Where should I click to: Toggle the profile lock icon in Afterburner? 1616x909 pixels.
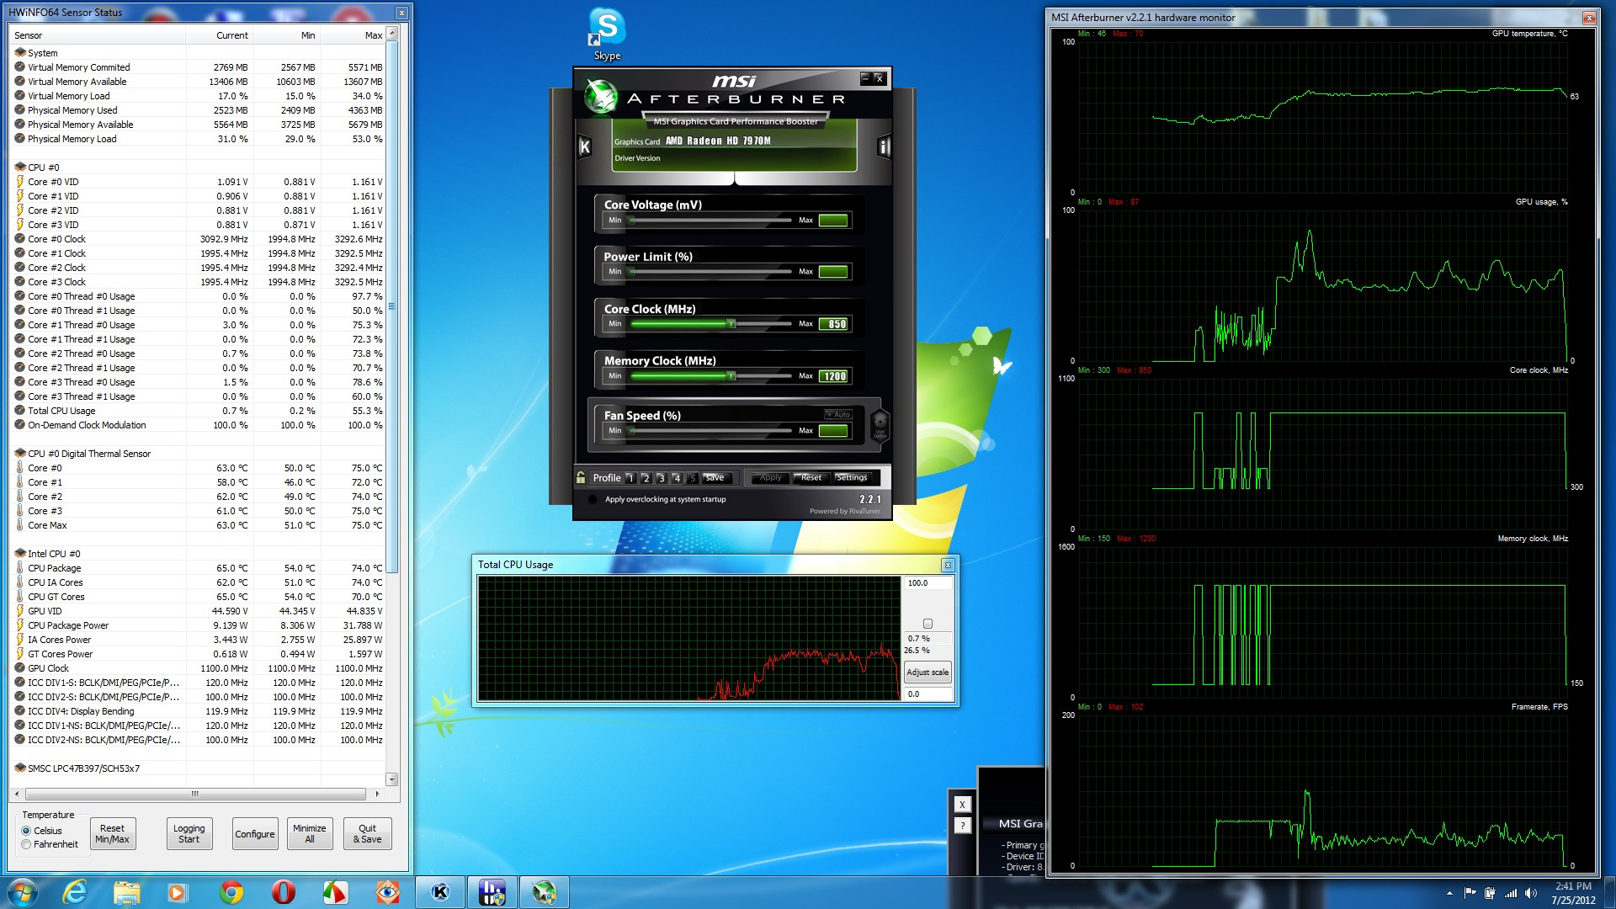tap(581, 477)
